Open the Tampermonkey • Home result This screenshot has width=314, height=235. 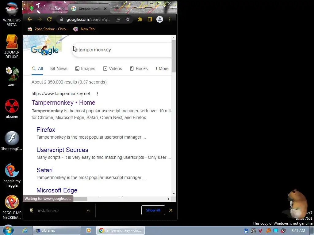[63, 103]
